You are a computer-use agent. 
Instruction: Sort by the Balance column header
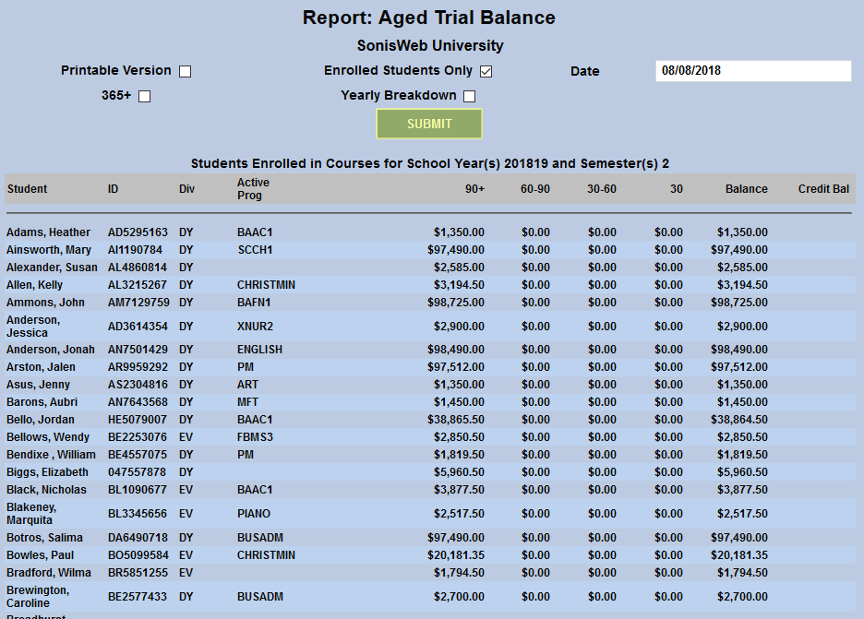[747, 188]
